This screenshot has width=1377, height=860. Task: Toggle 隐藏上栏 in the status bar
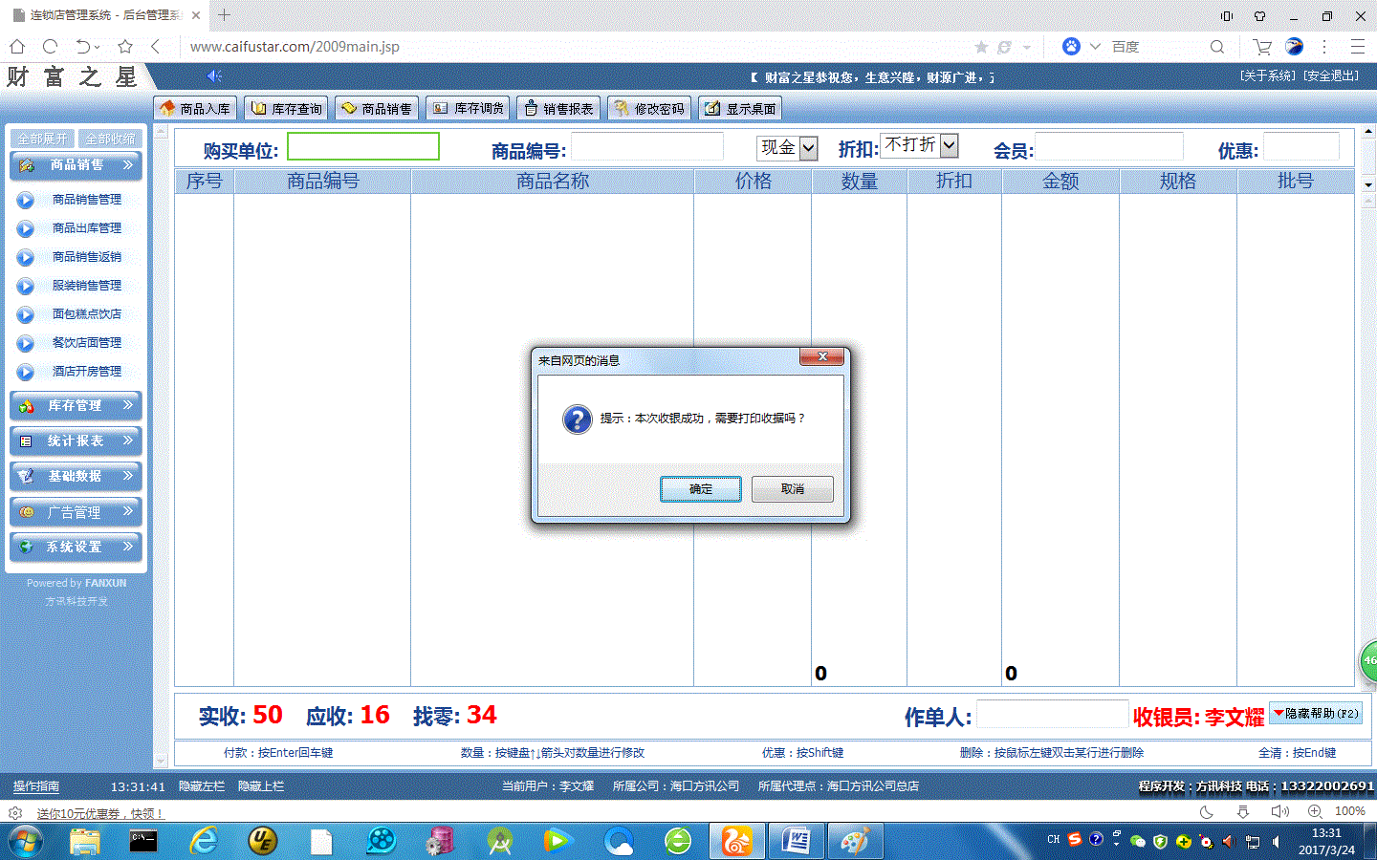point(261,786)
